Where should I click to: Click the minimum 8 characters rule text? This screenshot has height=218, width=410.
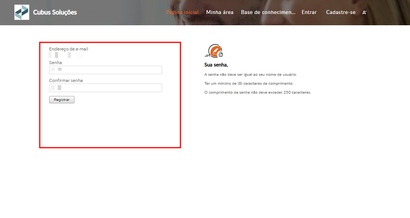pyautogui.click(x=249, y=84)
